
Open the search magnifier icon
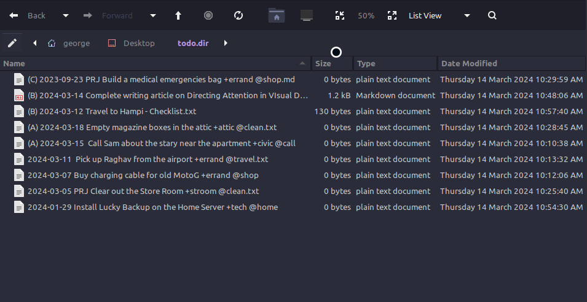[492, 15]
